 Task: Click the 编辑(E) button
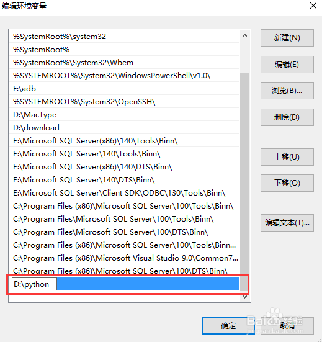287,65
